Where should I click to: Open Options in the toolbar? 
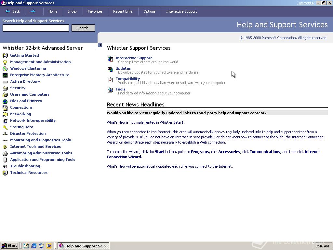[150, 11]
